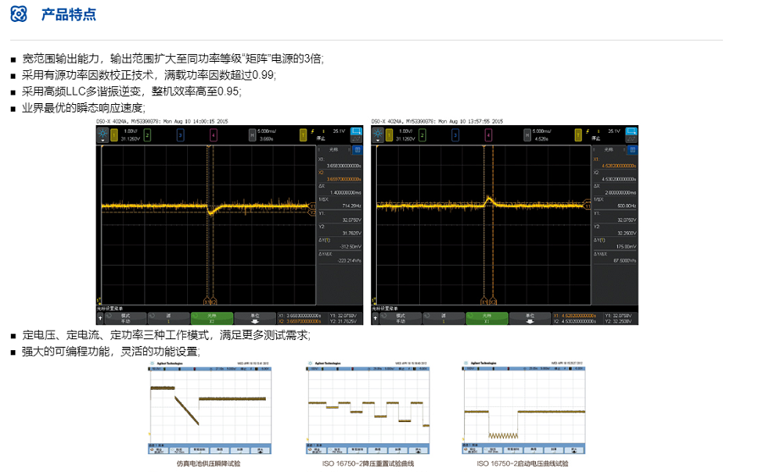
Task: Select green 光标 X1 softkey in right oscilloscope
Action: (485, 318)
